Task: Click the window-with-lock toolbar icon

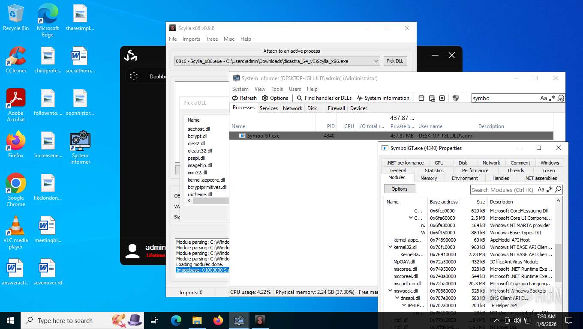Action: [x=432, y=98]
